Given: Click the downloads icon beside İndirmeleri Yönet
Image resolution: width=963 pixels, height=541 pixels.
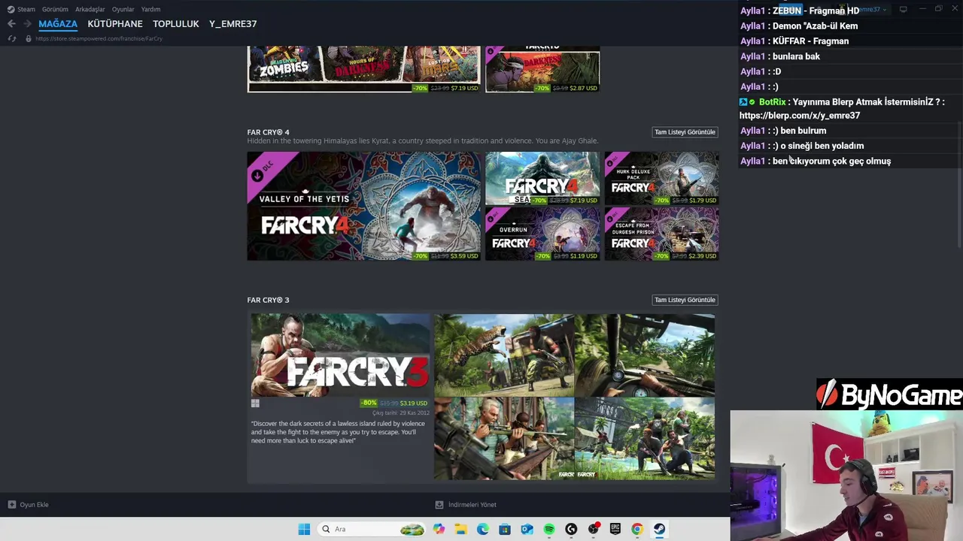Looking at the screenshot, I should pyautogui.click(x=439, y=505).
